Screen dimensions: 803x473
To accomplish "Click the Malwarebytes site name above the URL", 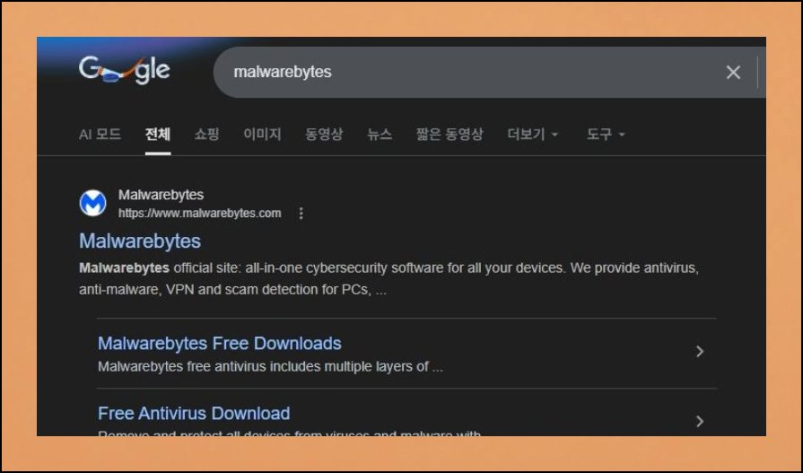I will [x=161, y=195].
